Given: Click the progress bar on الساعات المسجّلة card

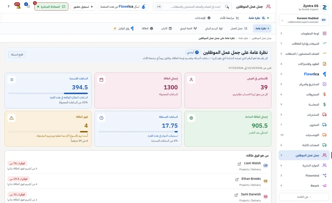Looking at the screenshot, I should click(x=138, y=132).
